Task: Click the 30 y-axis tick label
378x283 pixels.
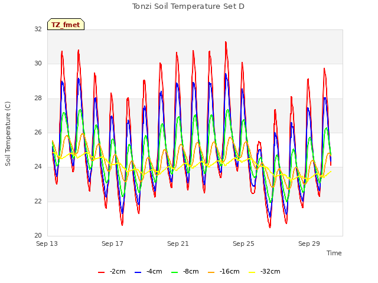Action: tap(38, 64)
